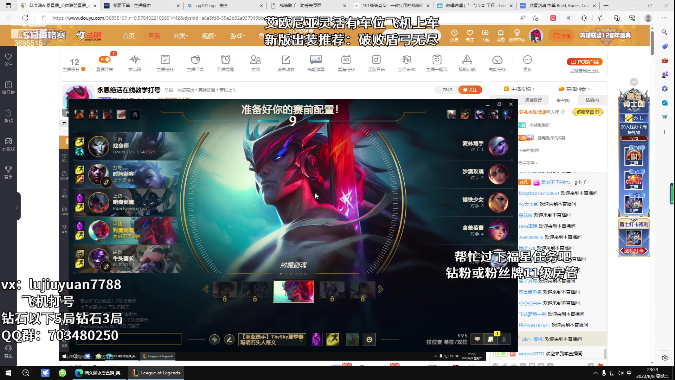The height and width of the screenshot is (380, 675).
Task: Open the rune recommendation icon
Action: click(x=214, y=340)
